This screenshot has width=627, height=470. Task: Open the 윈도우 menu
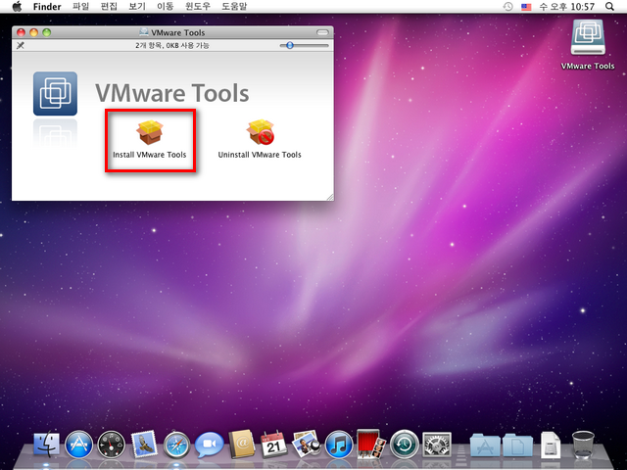click(x=198, y=7)
